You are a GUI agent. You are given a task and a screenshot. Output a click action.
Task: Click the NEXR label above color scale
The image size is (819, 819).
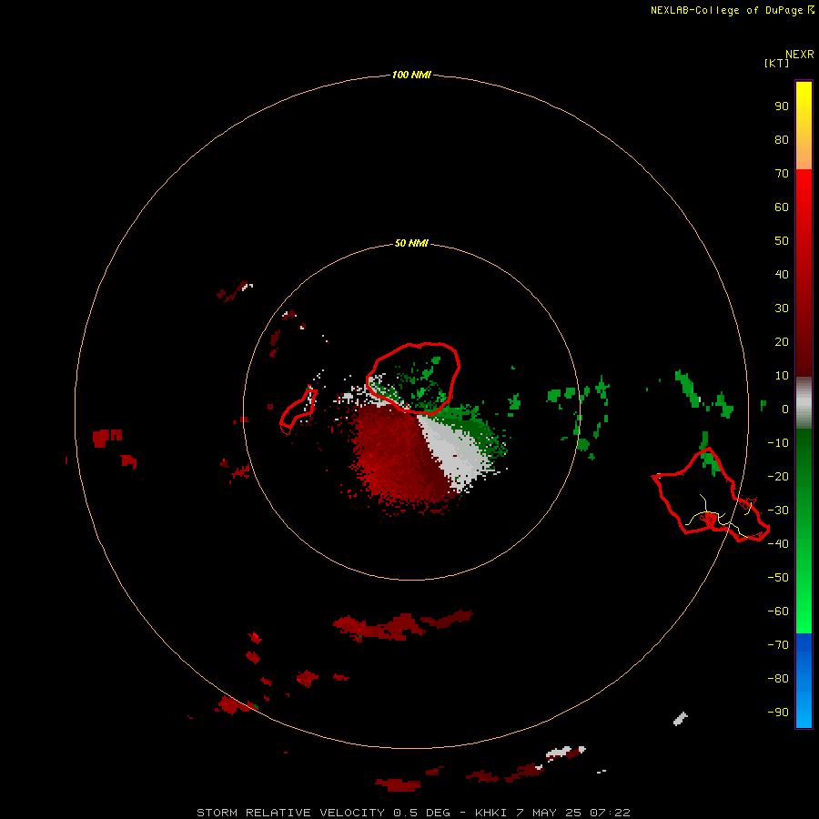800,55
